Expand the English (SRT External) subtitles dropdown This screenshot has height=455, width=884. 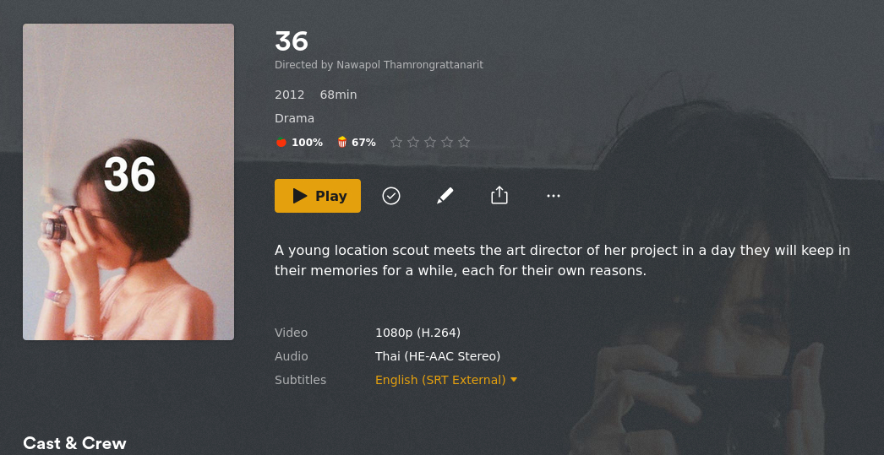(x=446, y=380)
